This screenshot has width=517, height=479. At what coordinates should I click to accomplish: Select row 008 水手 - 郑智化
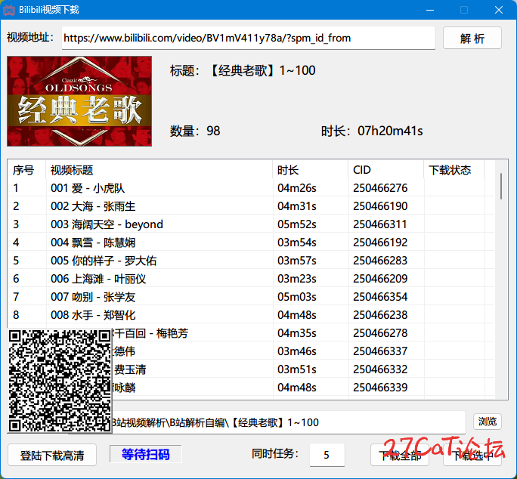pos(251,315)
